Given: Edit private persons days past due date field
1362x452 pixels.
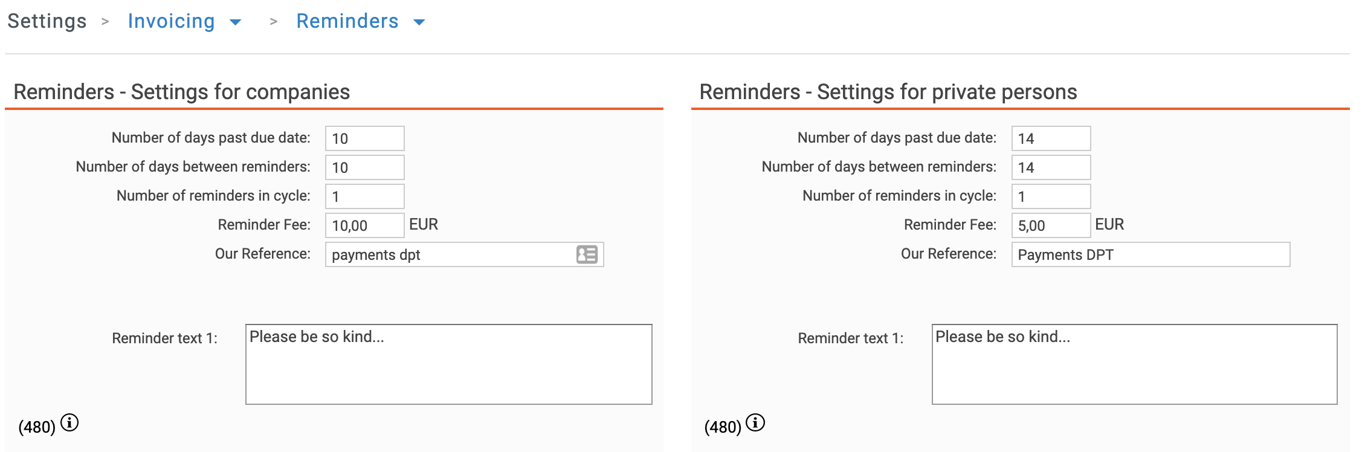Looking at the screenshot, I should (x=1051, y=138).
